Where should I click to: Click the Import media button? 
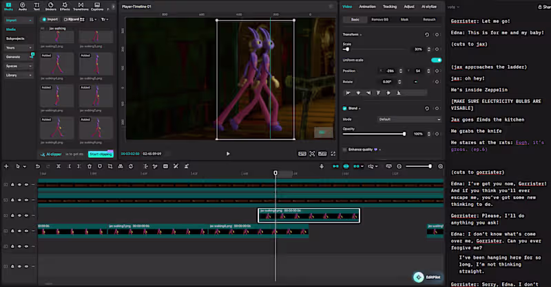click(x=50, y=20)
